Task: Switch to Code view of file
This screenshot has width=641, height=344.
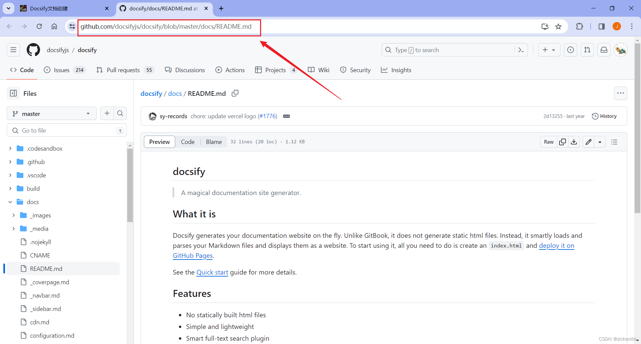Action: pyautogui.click(x=188, y=142)
